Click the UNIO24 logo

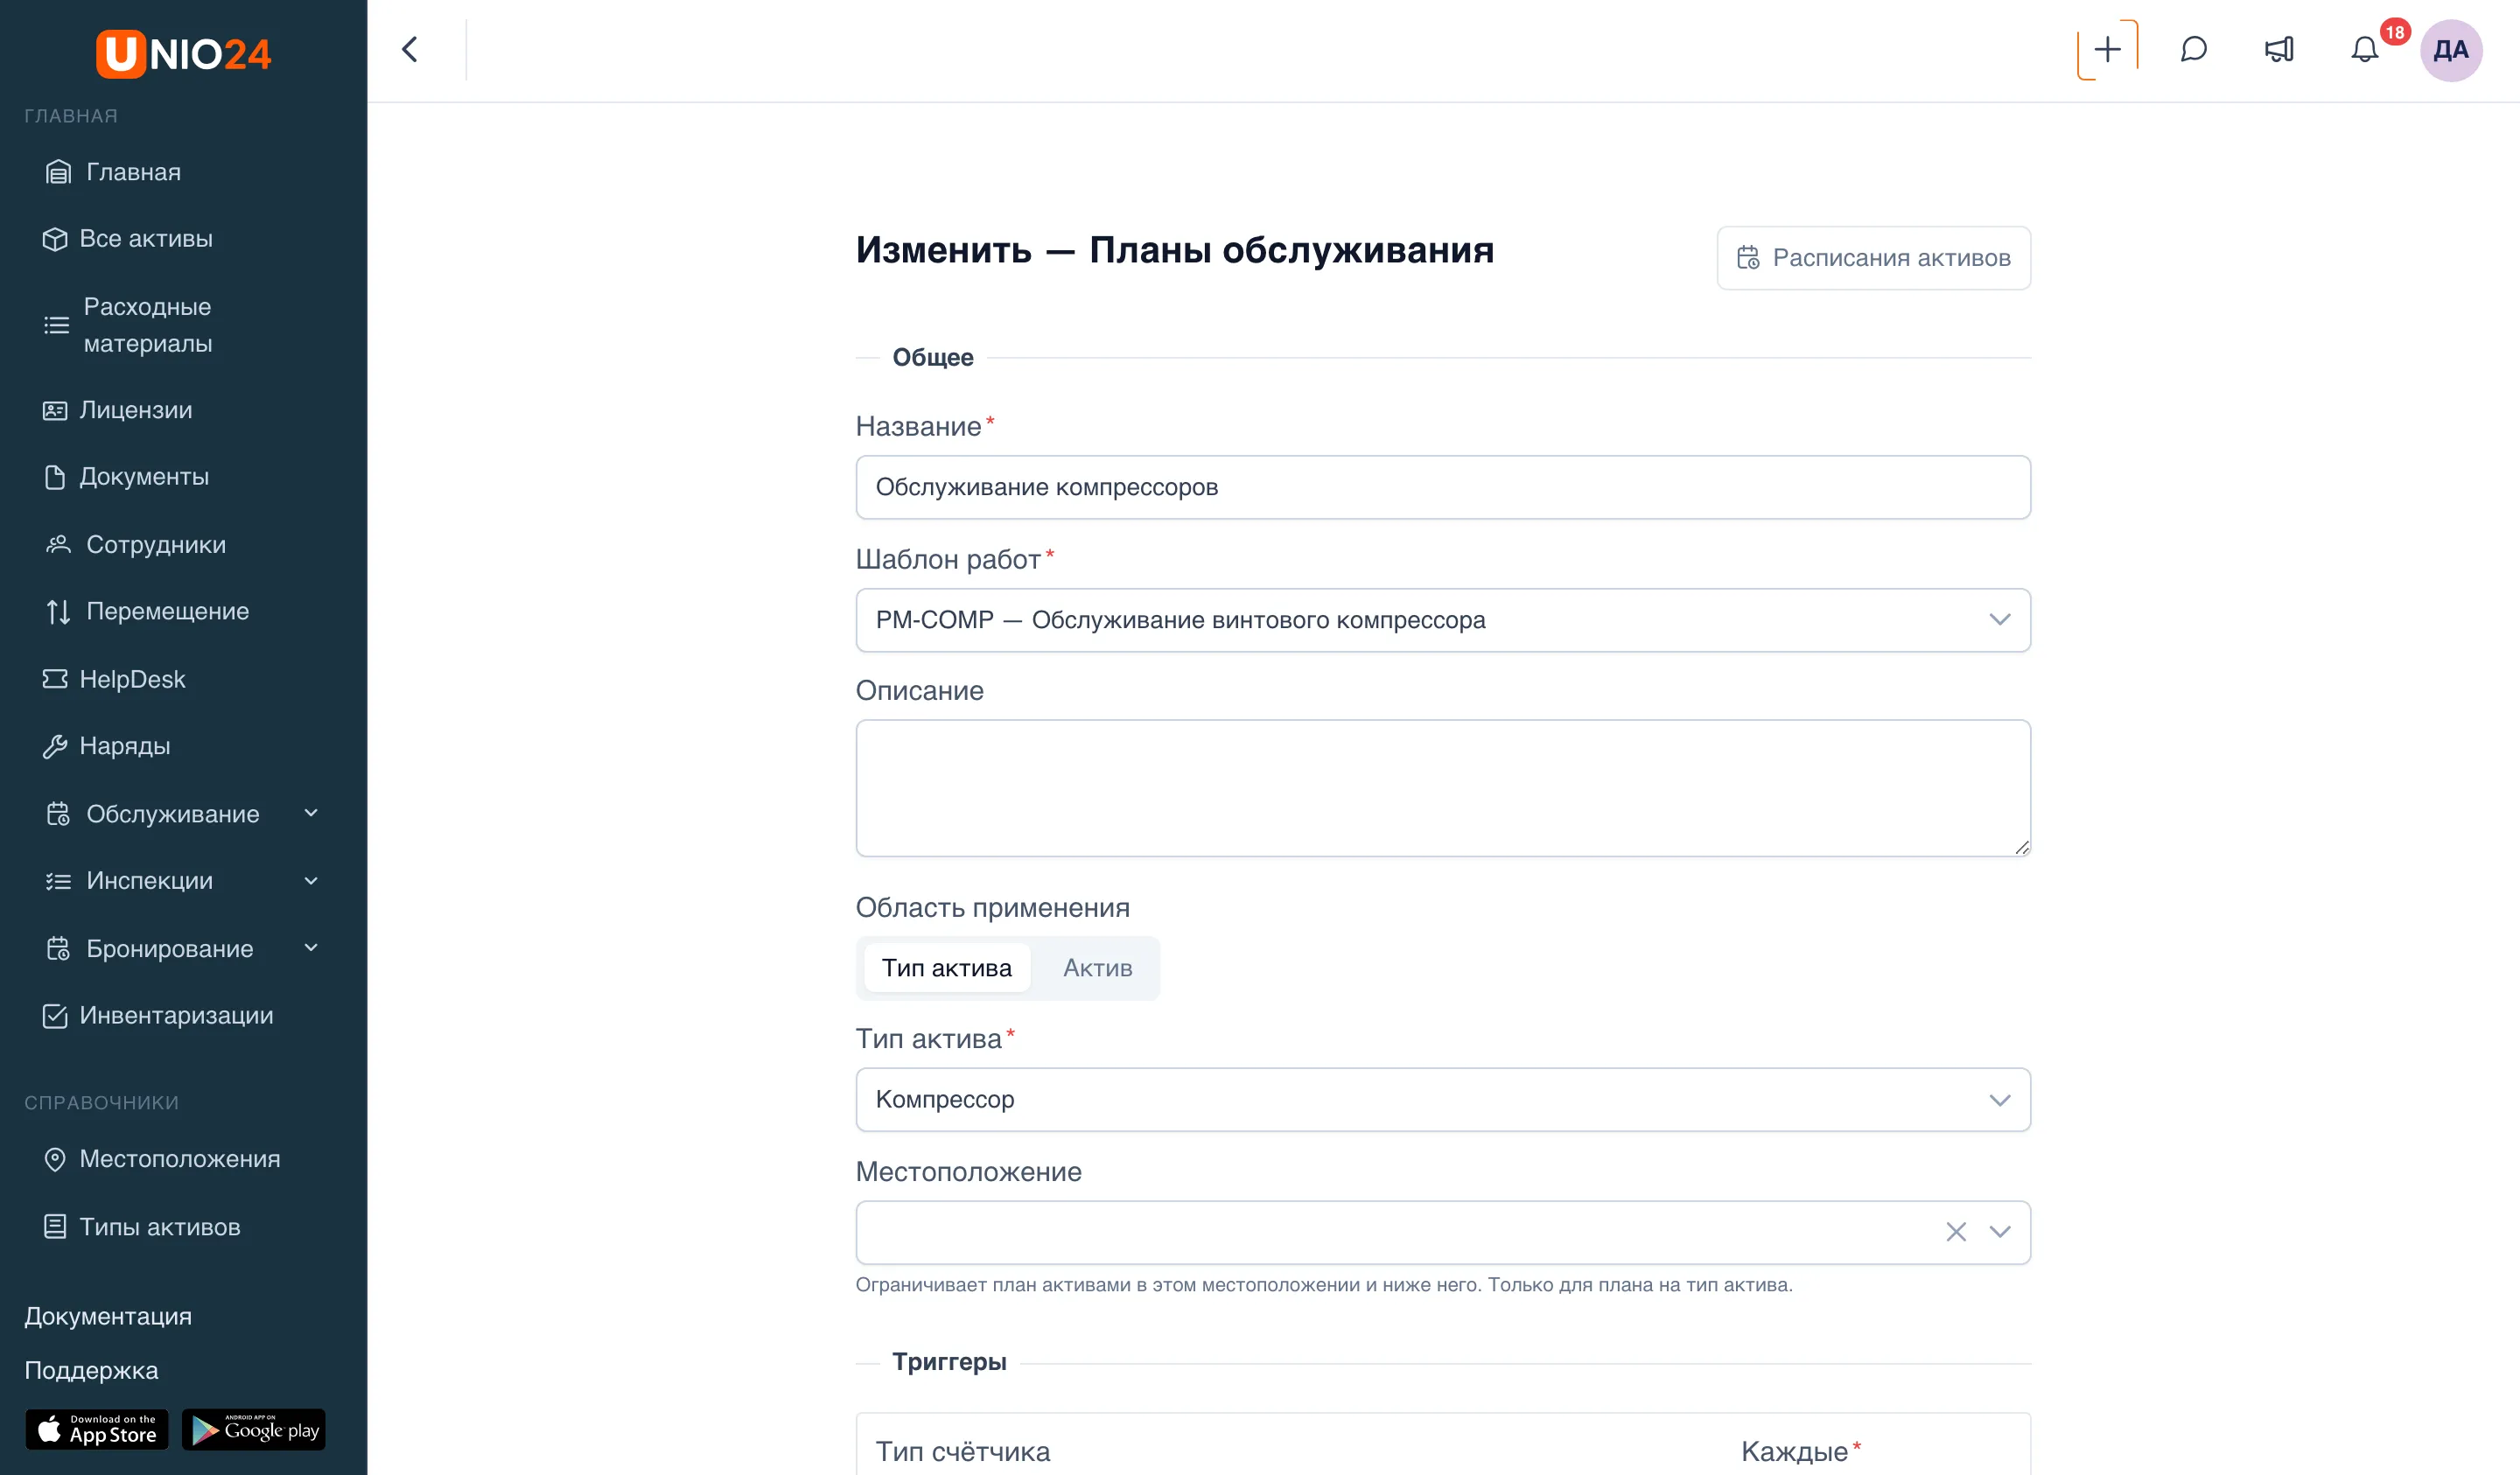click(183, 53)
